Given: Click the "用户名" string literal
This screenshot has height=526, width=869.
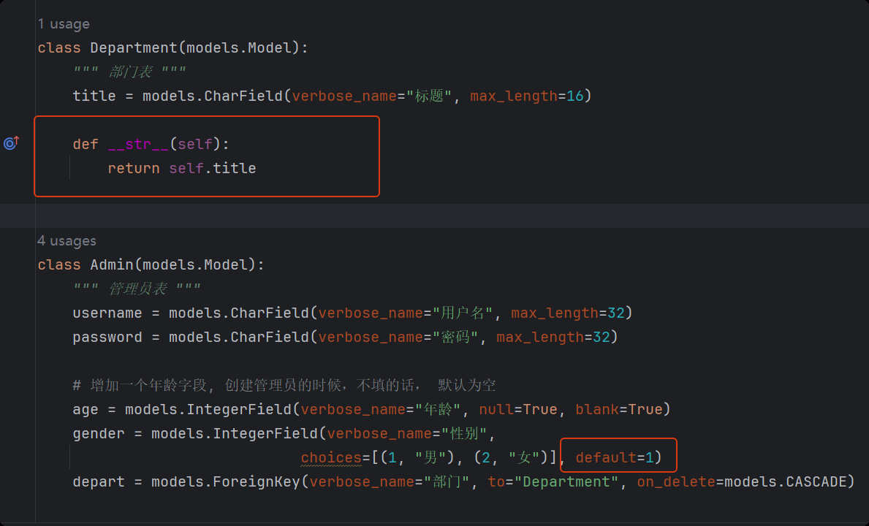Looking at the screenshot, I should [x=462, y=313].
